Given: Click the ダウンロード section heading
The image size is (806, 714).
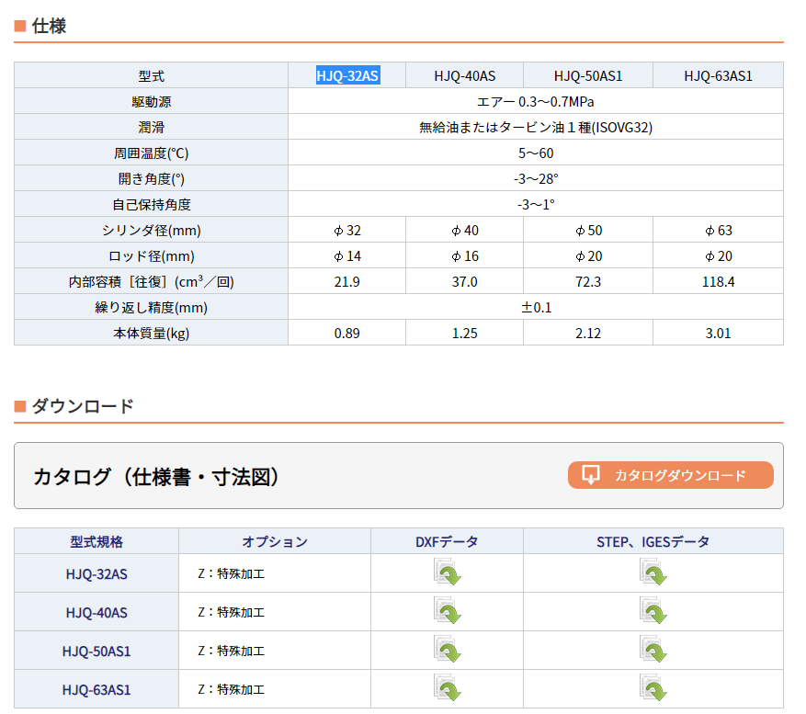Looking at the screenshot, I should click(x=83, y=405).
